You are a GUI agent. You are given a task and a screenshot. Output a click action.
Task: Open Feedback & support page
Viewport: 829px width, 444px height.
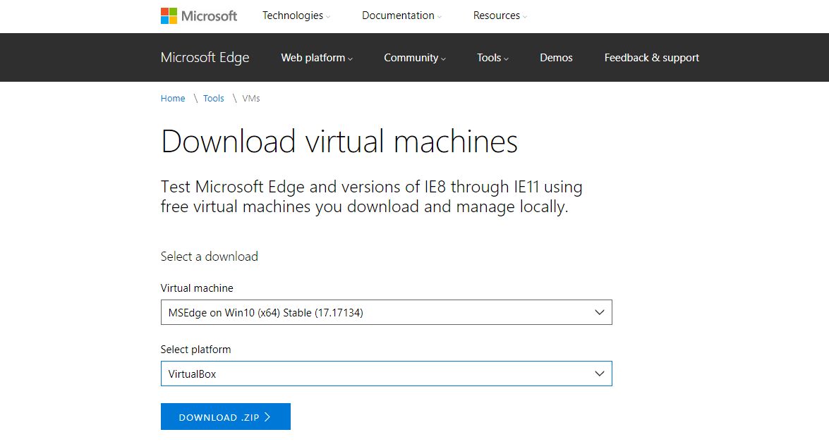651,58
